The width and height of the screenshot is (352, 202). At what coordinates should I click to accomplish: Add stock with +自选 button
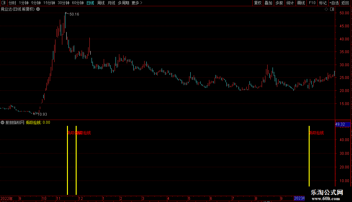(334, 3)
